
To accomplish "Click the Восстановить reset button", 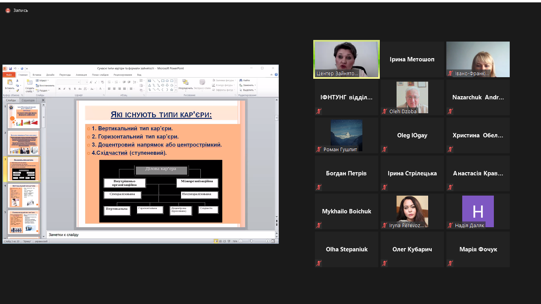I will [x=45, y=85].
